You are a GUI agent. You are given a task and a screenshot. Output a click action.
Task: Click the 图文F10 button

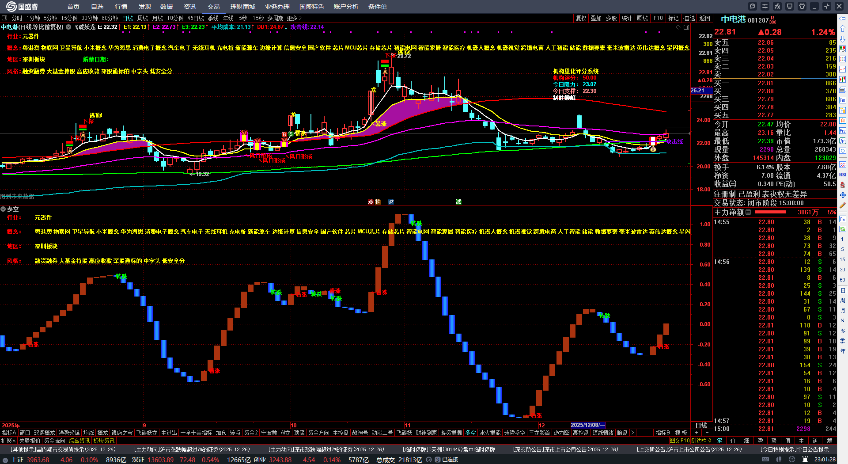(680, 441)
